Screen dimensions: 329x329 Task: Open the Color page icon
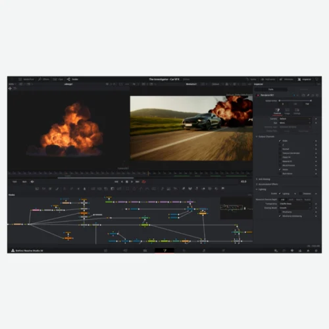point(184,251)
